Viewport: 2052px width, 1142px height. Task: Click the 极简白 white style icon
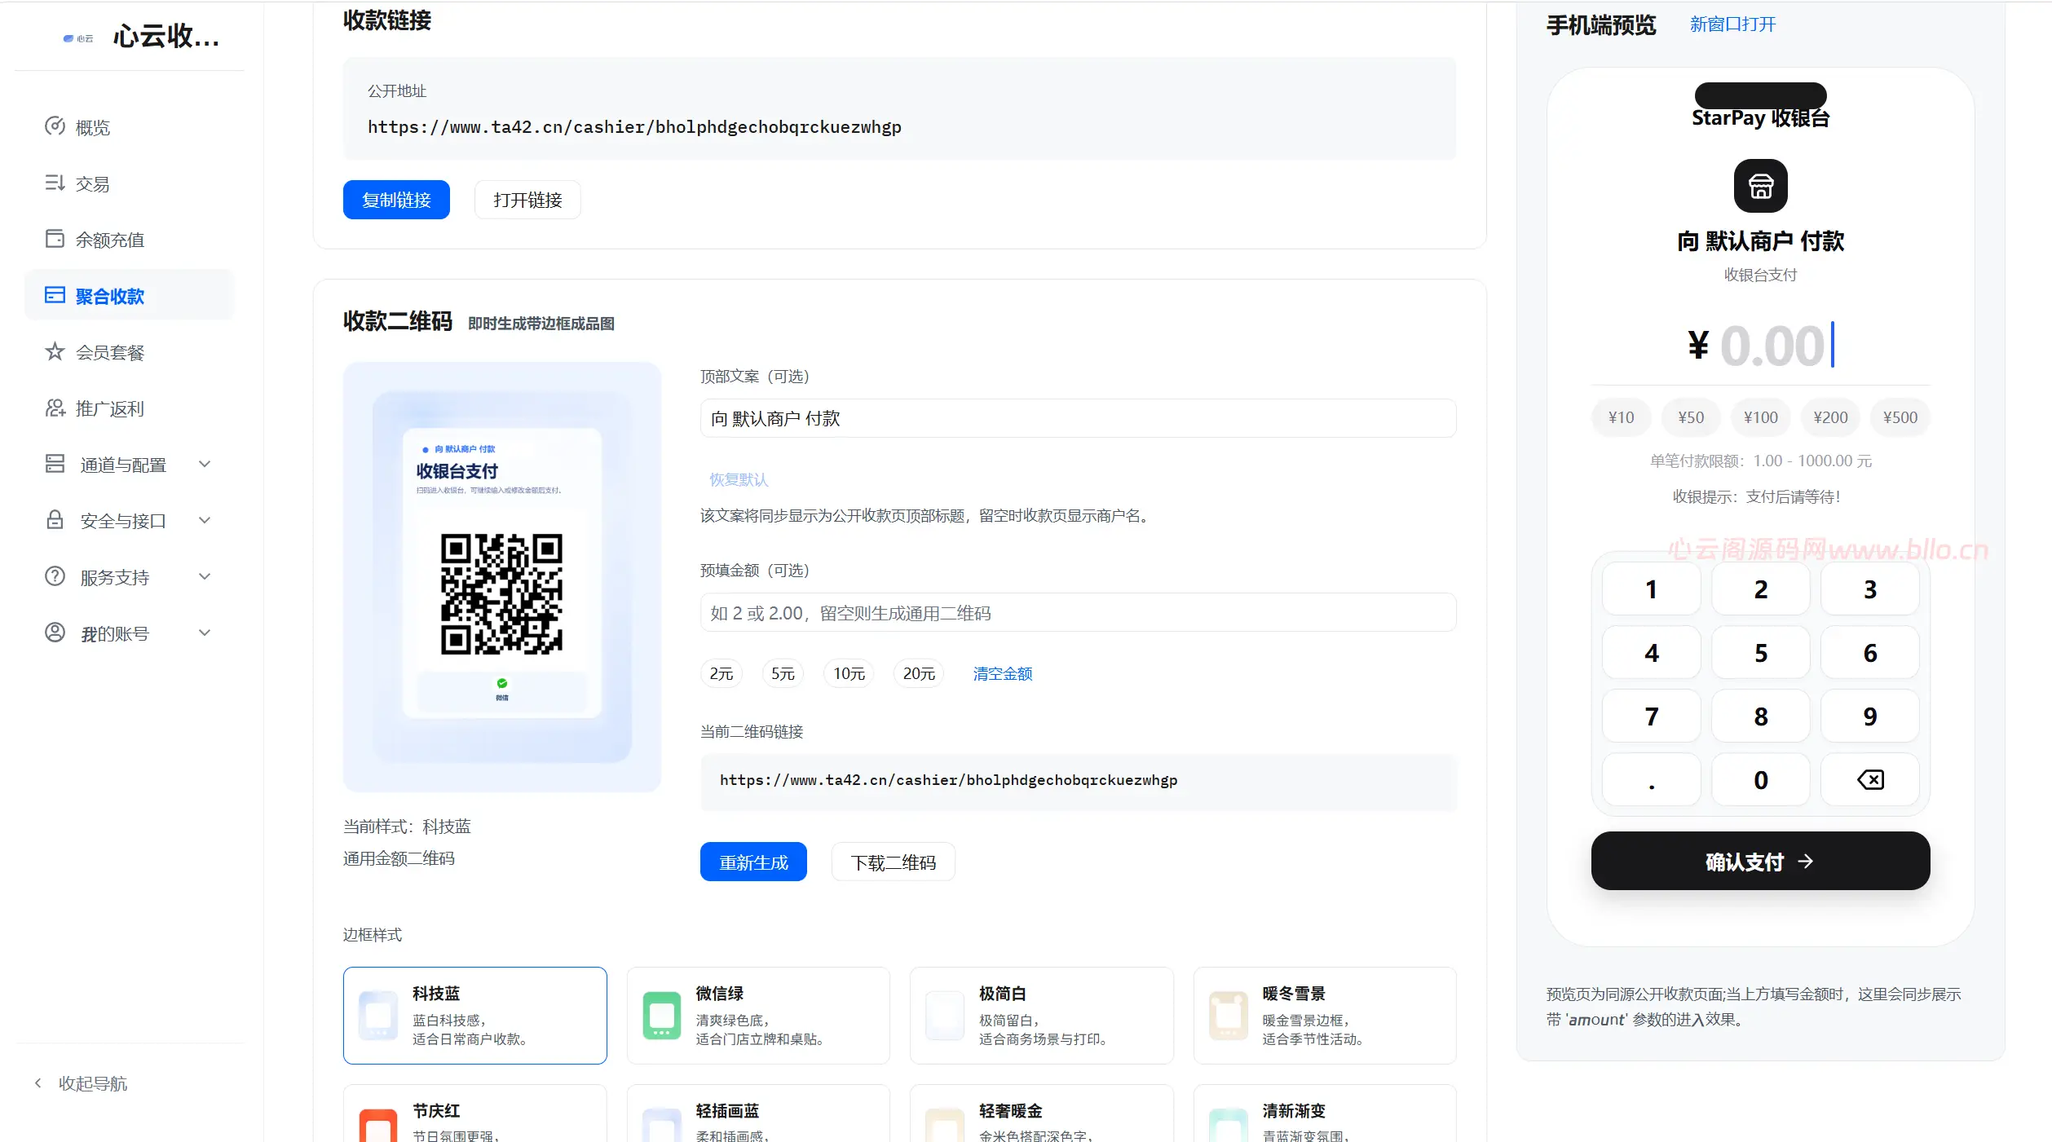(945, 1015)
